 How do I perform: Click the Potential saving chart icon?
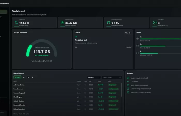tap(63, 23)
